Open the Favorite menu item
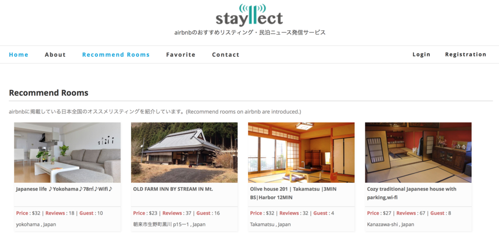The image size is (499, 242). click(181, 54)
